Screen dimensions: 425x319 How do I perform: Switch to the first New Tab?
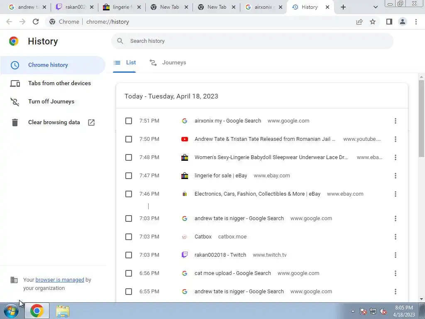coord(169,7)
